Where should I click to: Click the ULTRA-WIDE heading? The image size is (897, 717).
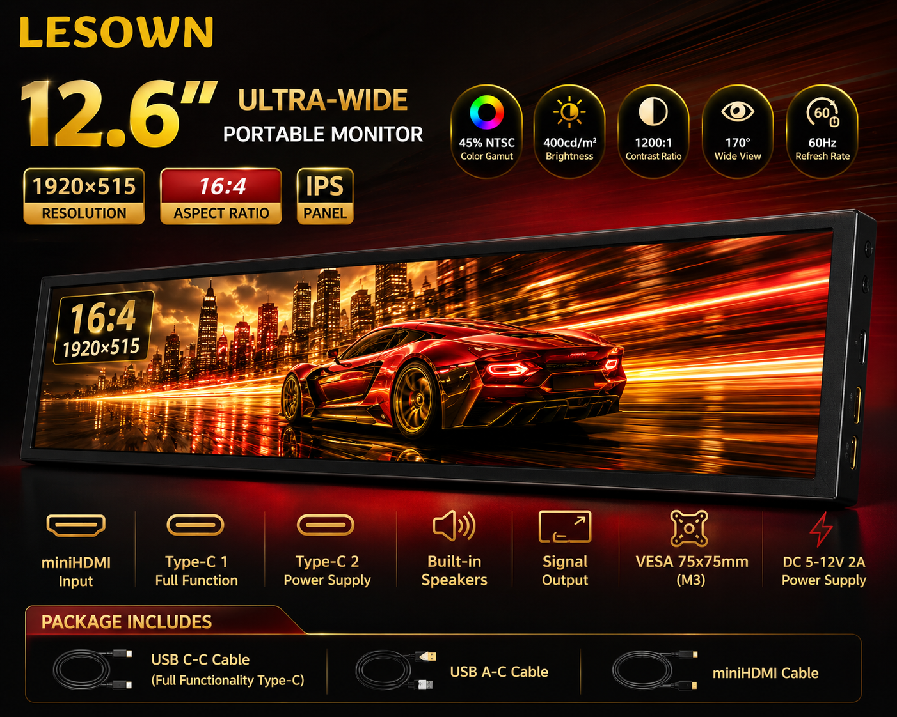(x=323, y=100)
